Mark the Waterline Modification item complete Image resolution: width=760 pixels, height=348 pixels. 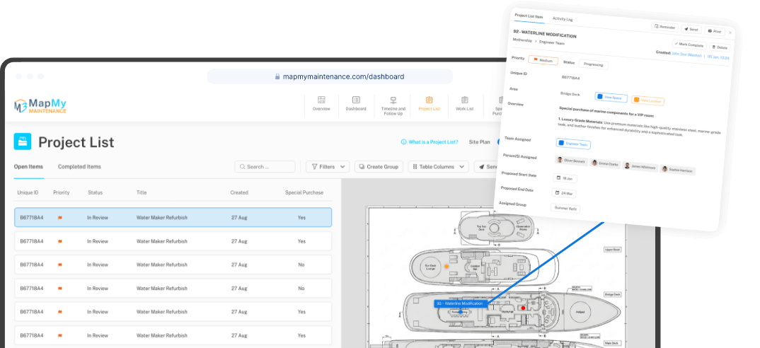(x=689, y=45)
